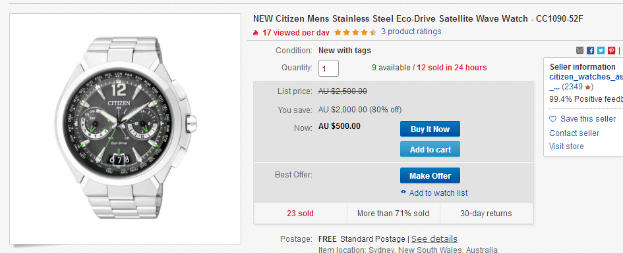Click the Quantity input field

click(328, 68)
